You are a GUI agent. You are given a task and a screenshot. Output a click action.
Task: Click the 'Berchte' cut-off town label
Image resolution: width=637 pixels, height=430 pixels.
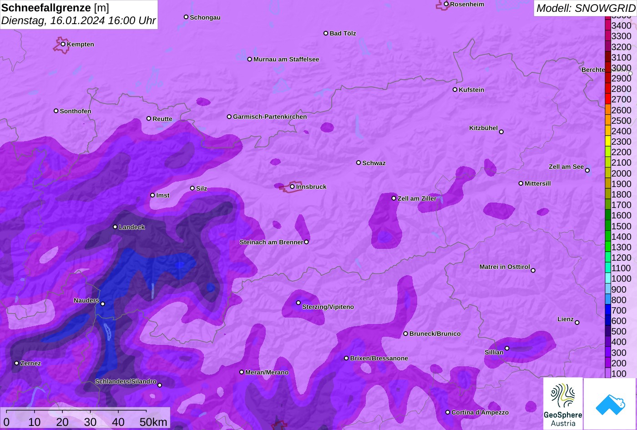coord(593,70)
